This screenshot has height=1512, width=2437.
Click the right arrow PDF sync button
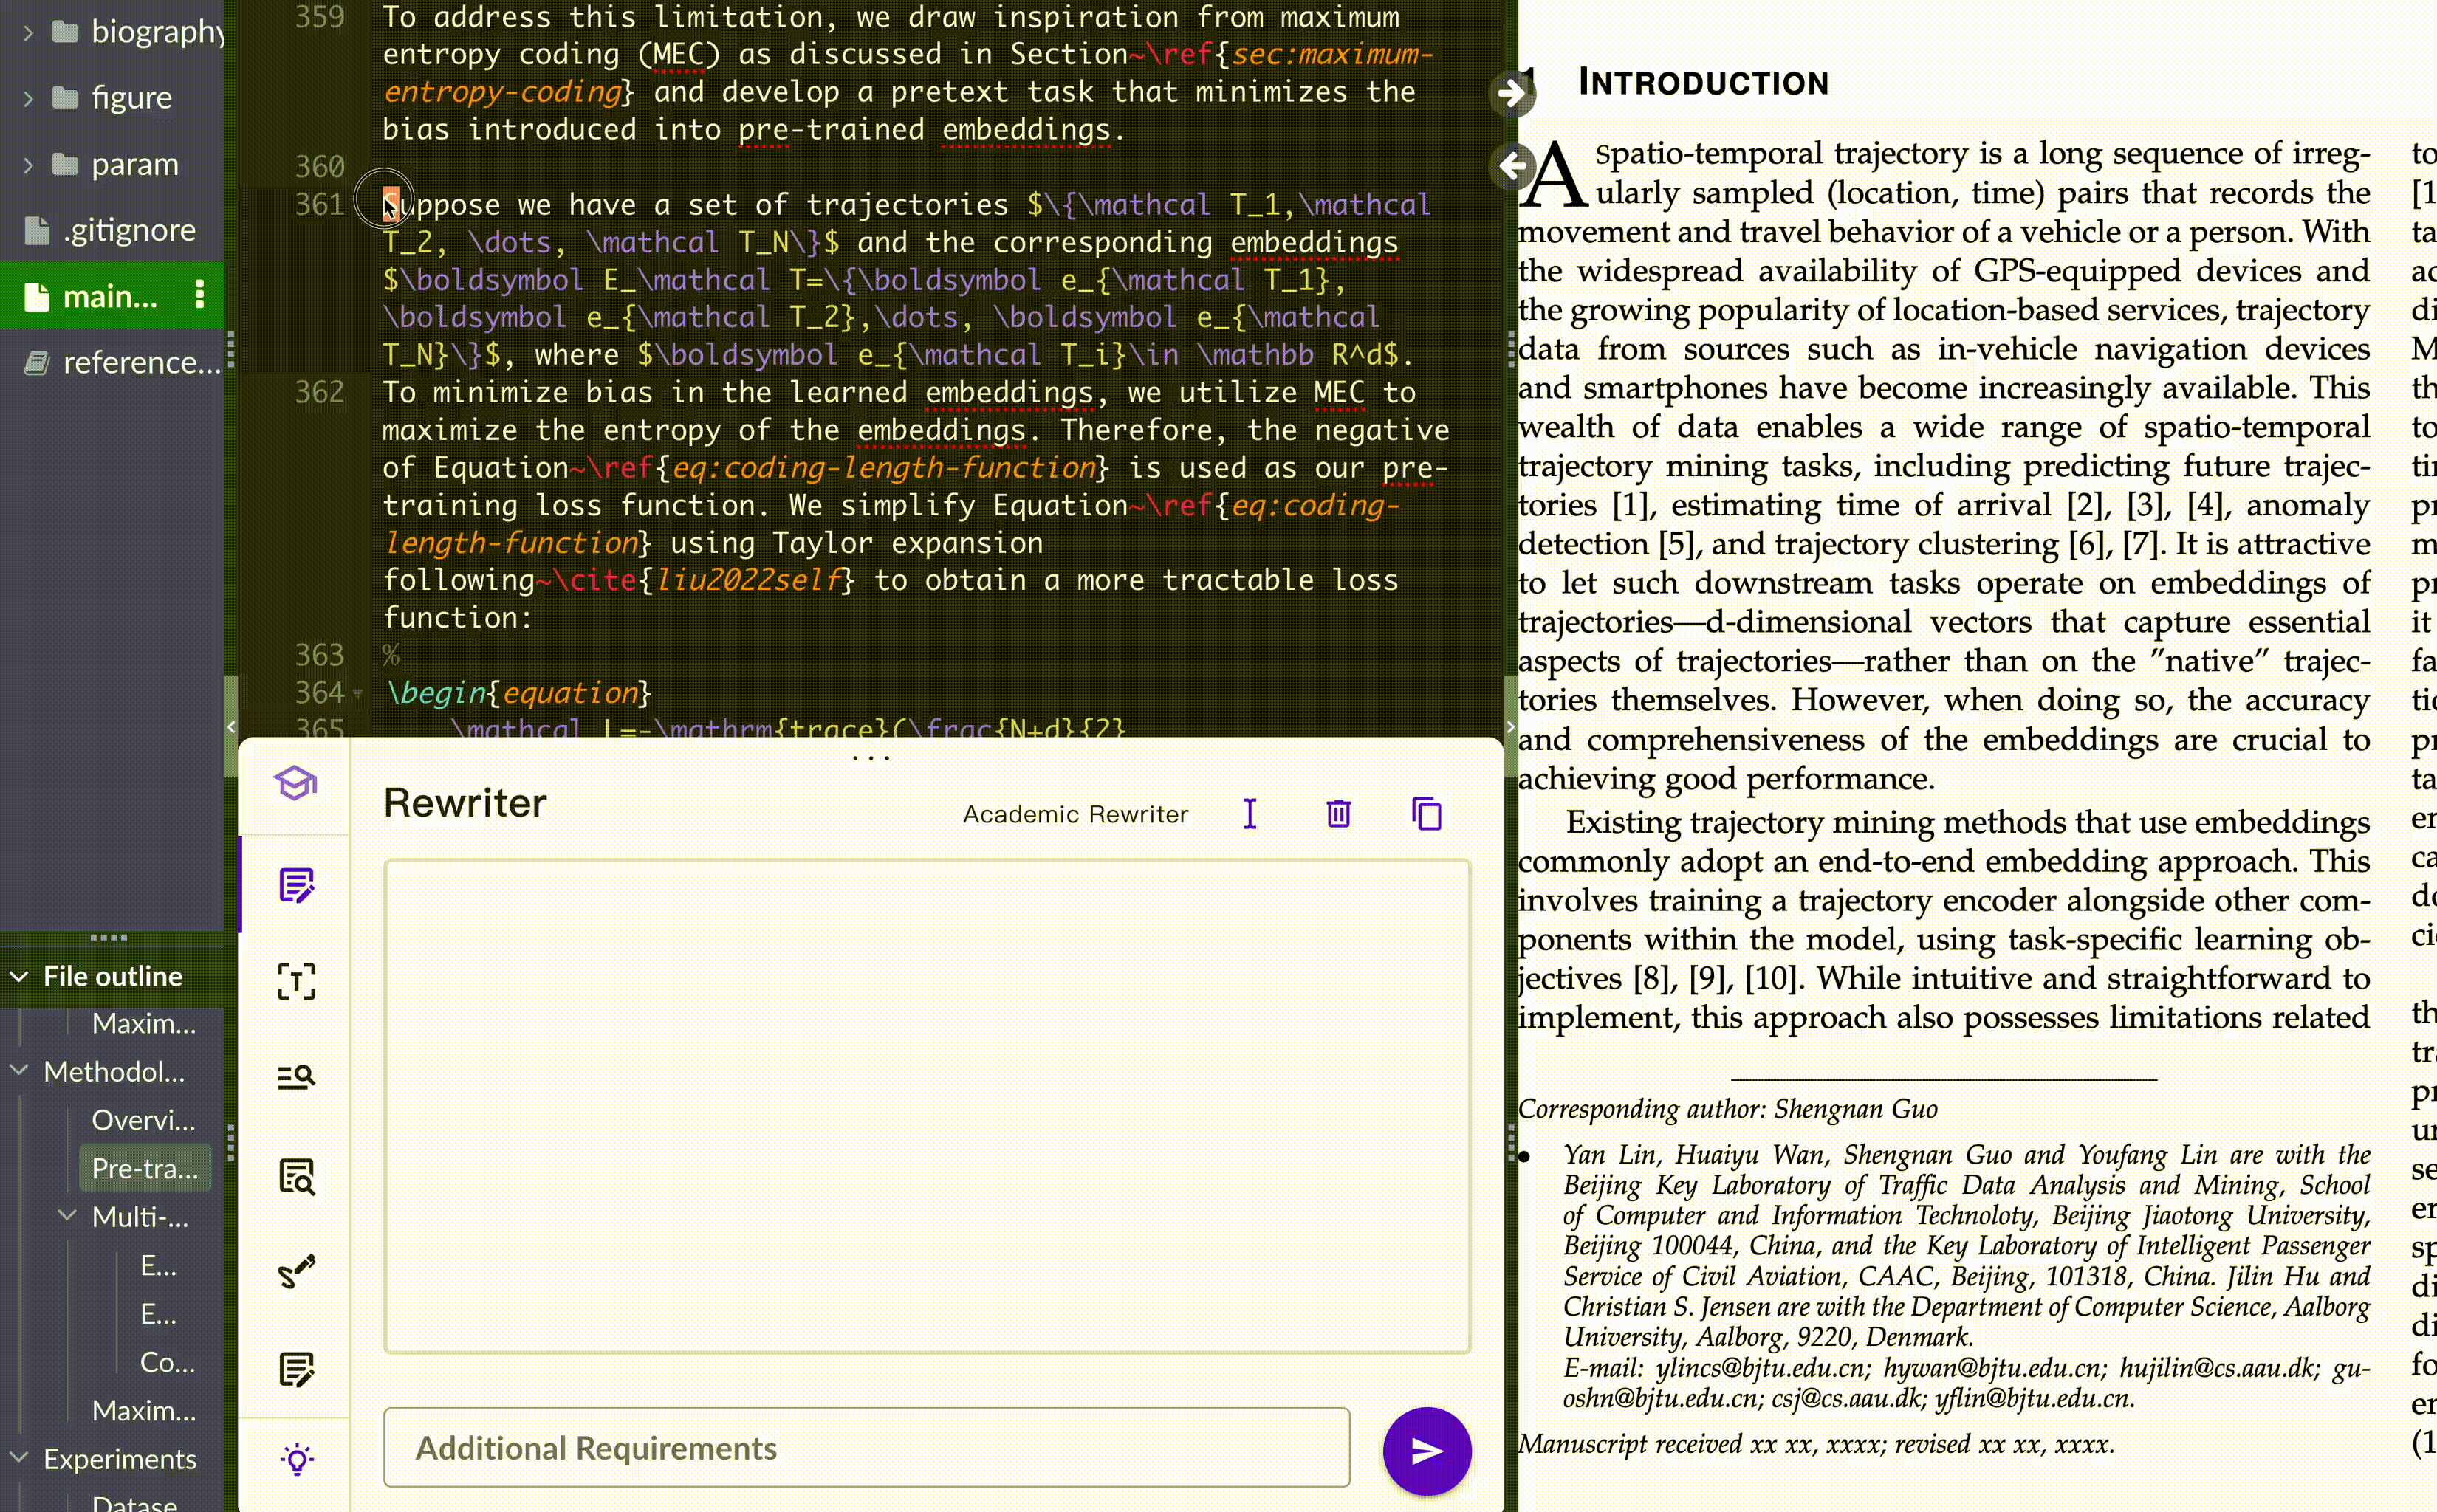[x=1511, y=94]
